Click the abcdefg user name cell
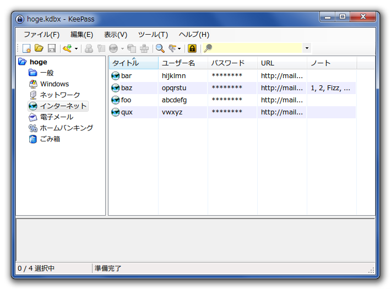391x290 pixels. (175, 100)
